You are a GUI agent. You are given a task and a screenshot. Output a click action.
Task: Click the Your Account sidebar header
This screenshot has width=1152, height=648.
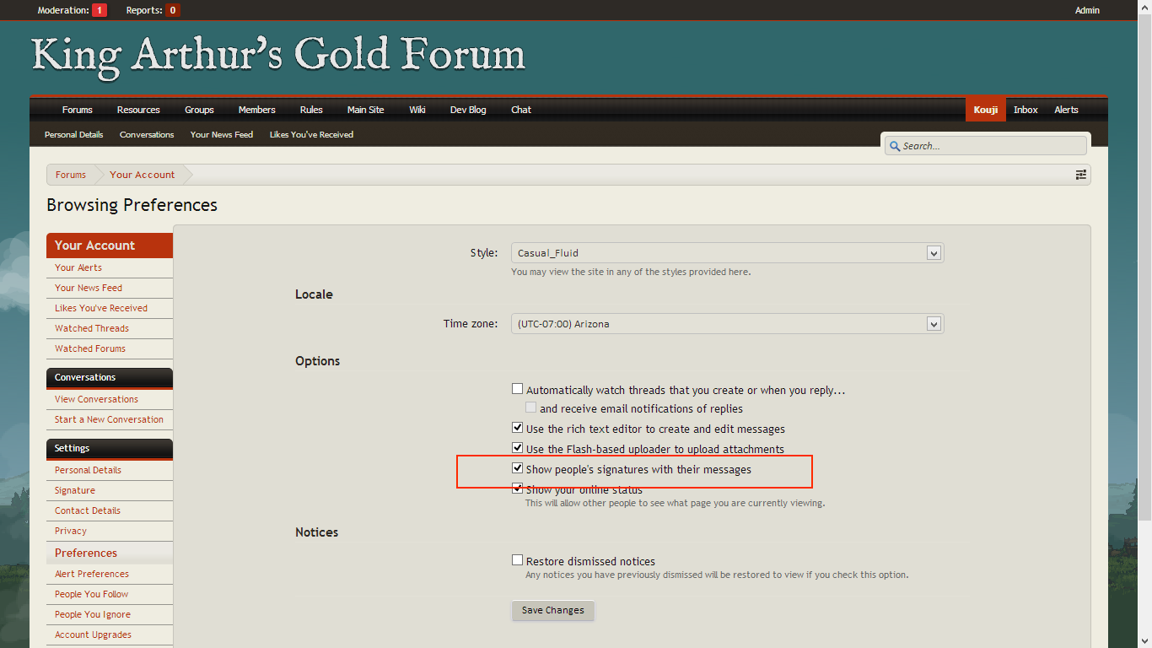pos(110,246)
